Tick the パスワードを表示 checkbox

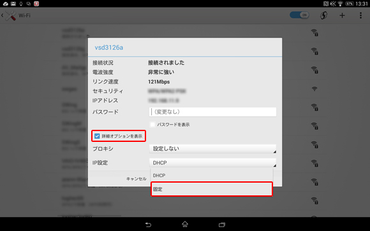[x=152, y=125]
